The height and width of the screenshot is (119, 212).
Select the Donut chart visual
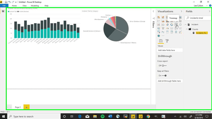point(172,25)
